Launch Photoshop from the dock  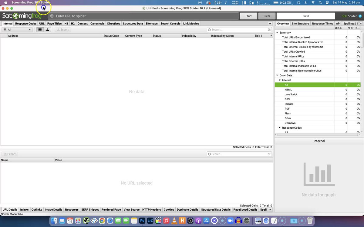[x=142, y=221]
